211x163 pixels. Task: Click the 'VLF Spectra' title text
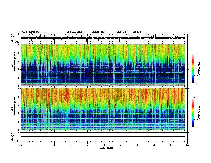30,32
